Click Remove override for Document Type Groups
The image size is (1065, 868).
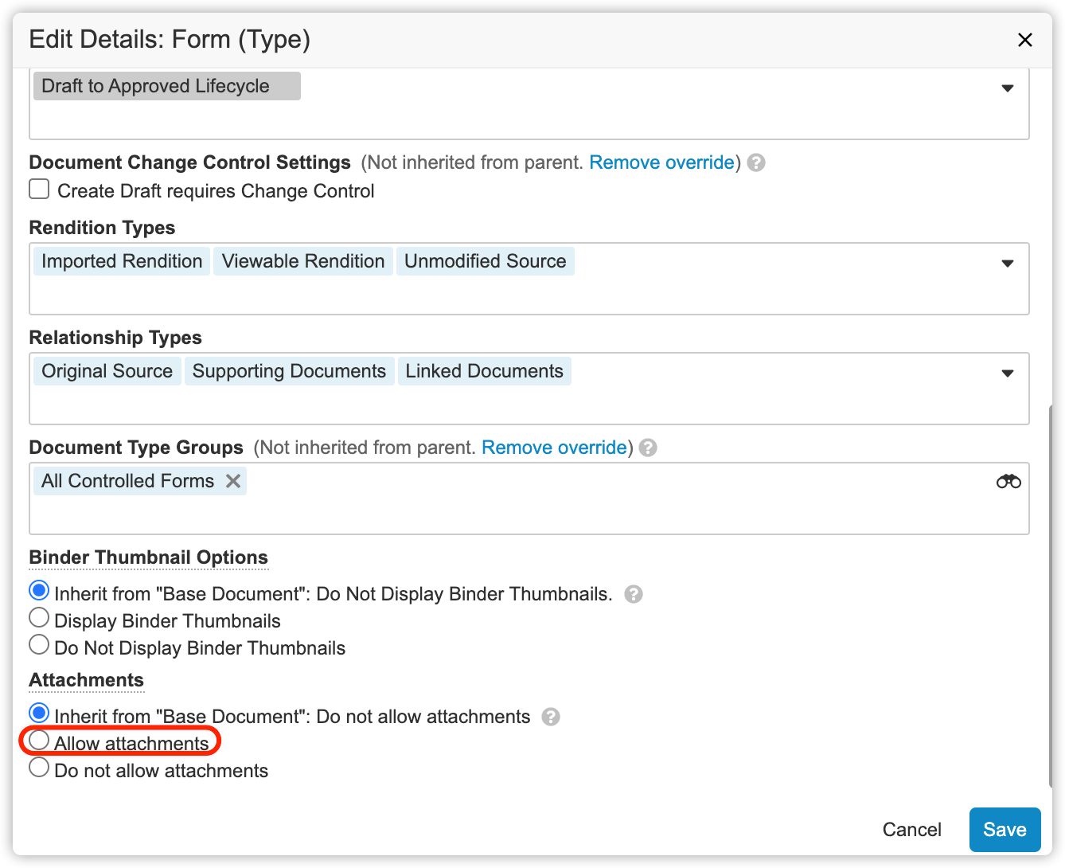(554, 448)
